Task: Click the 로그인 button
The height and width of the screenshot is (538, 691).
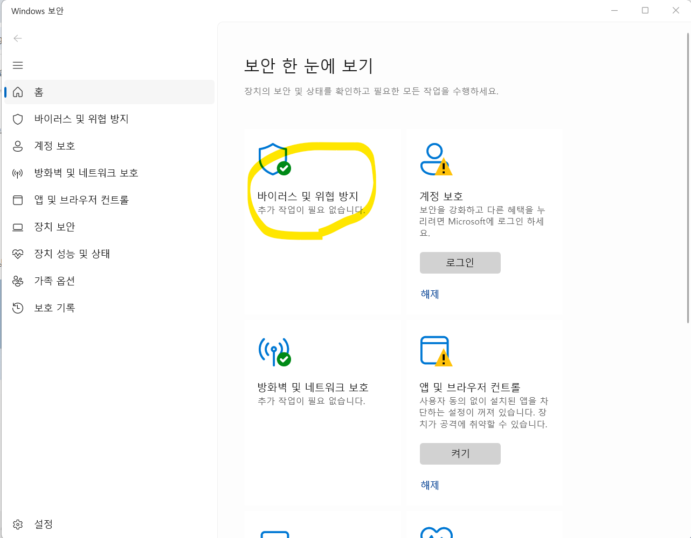Action: pyautogui.click(x=460, y=263)
